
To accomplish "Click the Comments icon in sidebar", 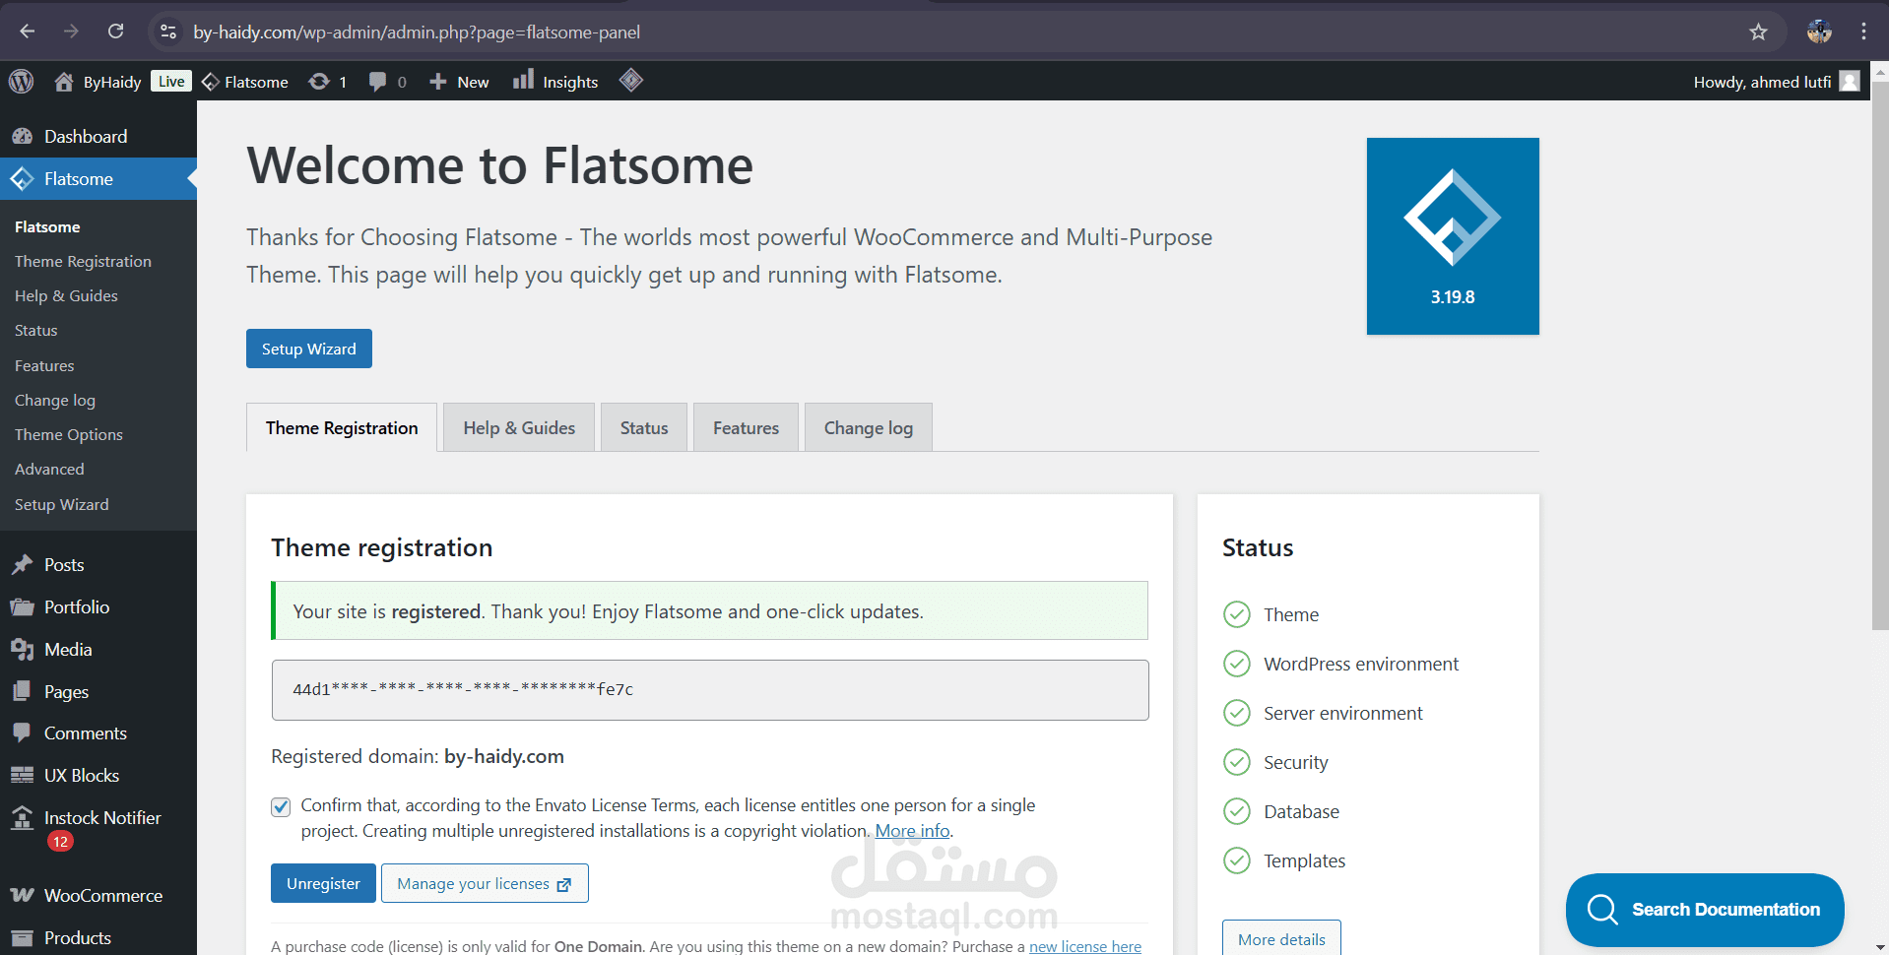I will 22,732.
